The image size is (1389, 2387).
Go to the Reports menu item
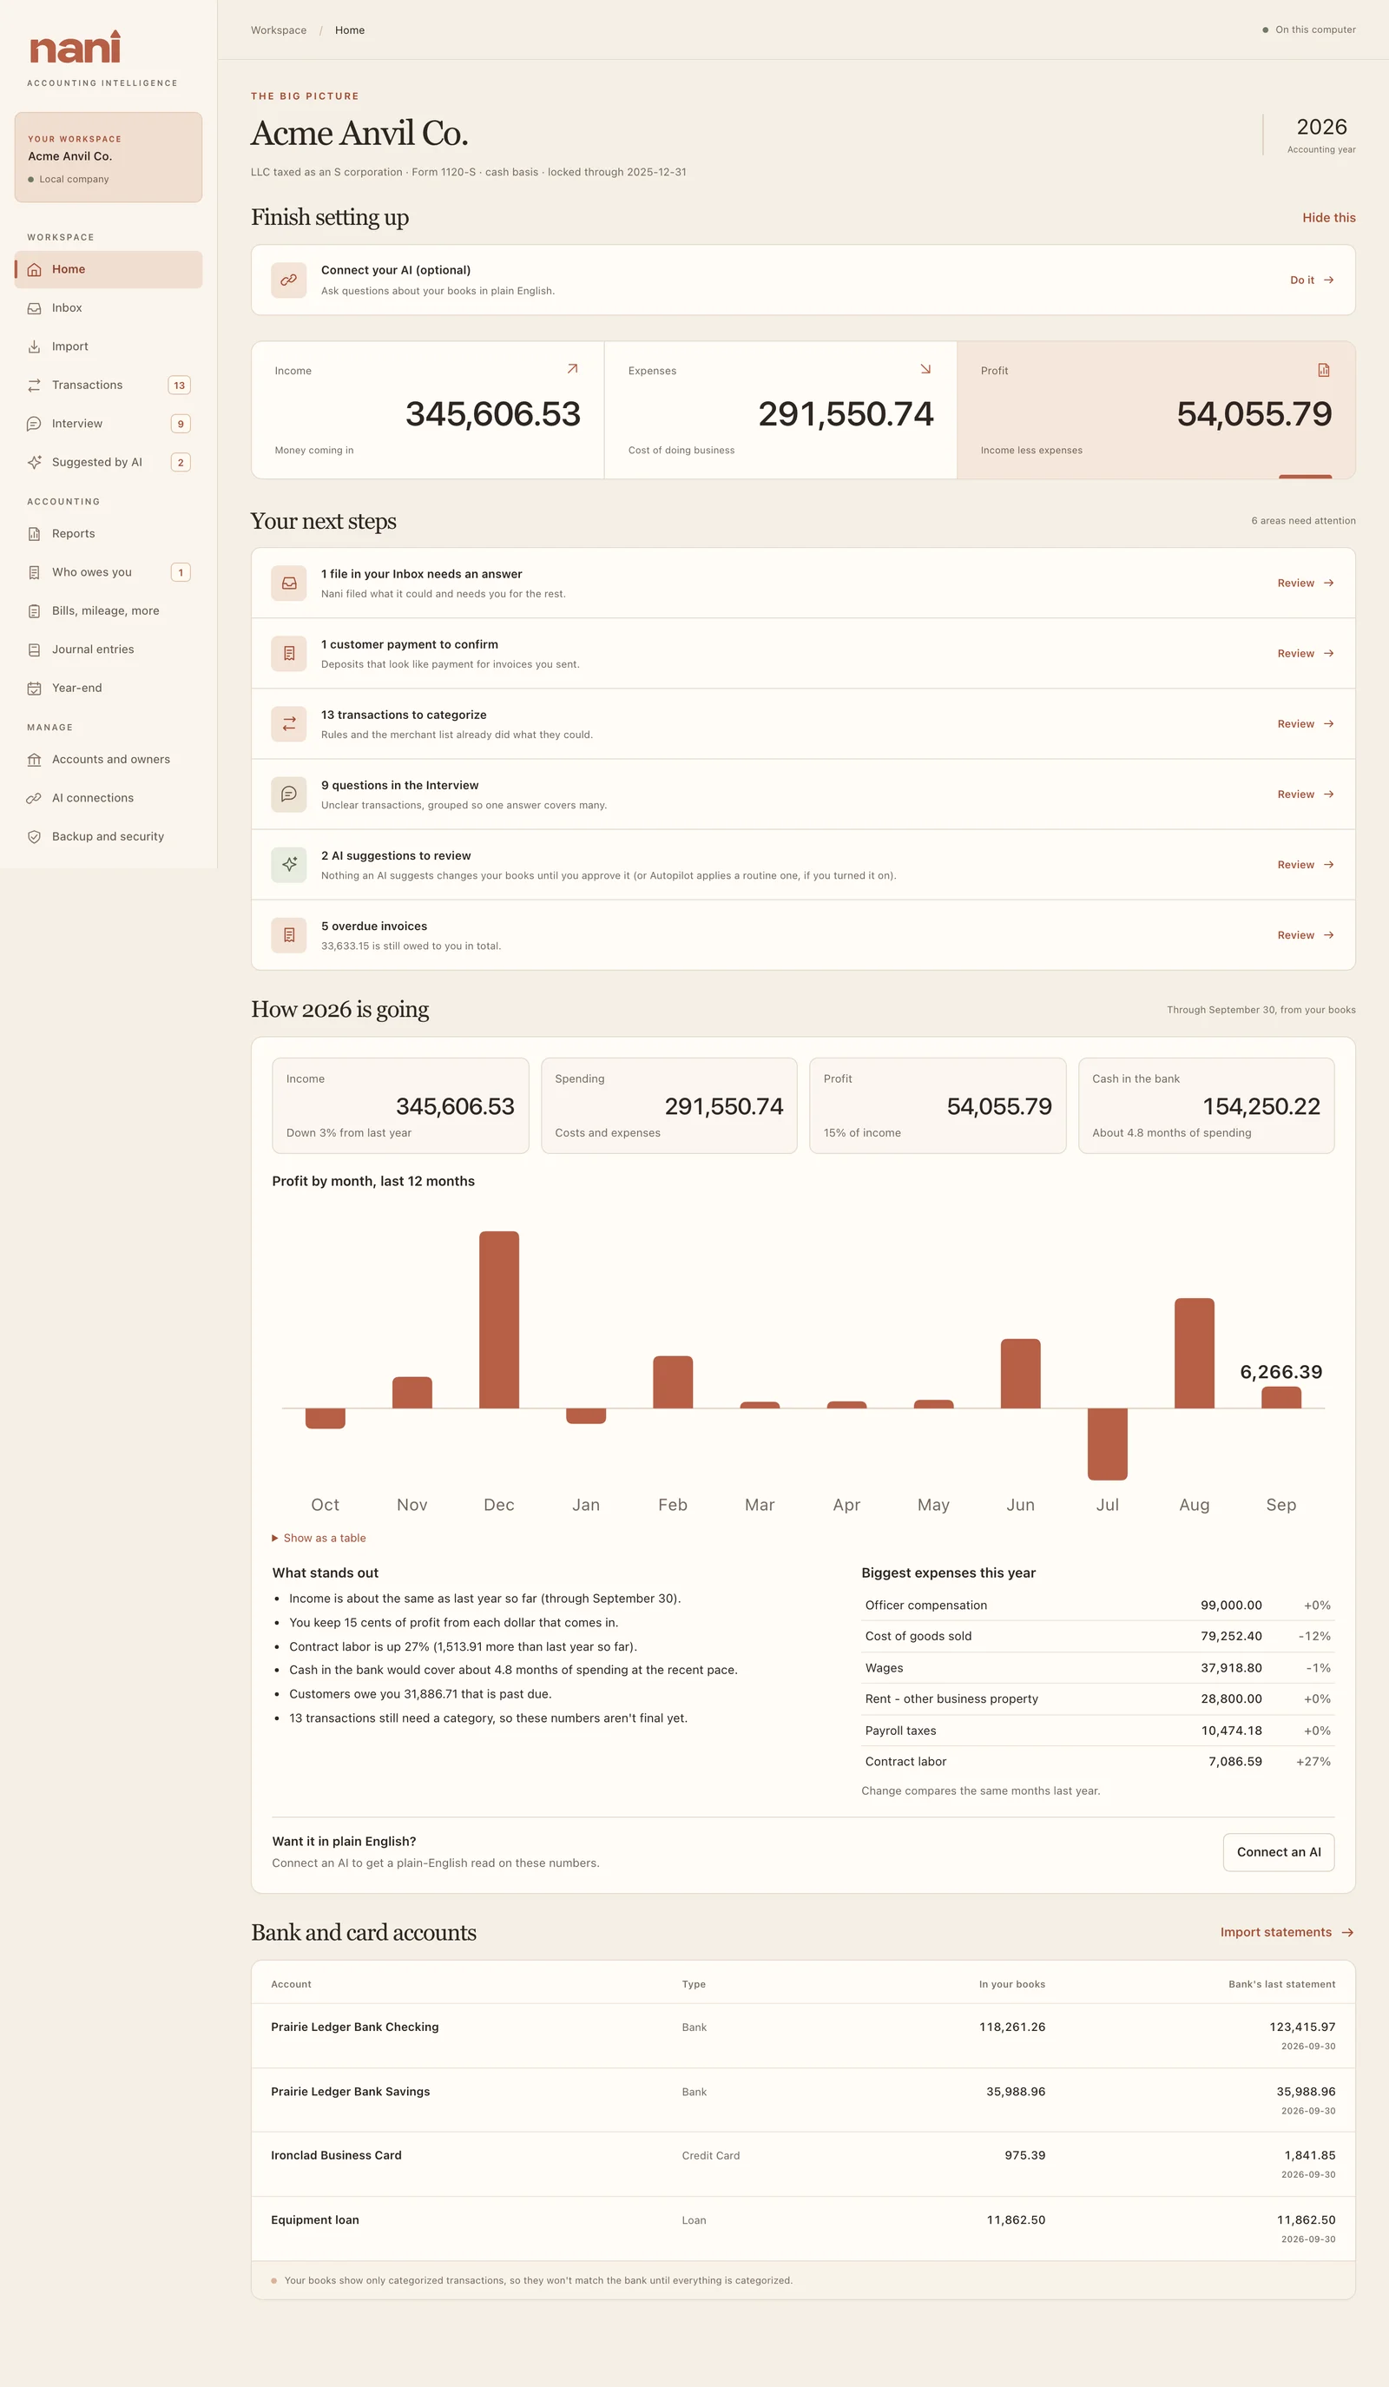pos(108,534)
